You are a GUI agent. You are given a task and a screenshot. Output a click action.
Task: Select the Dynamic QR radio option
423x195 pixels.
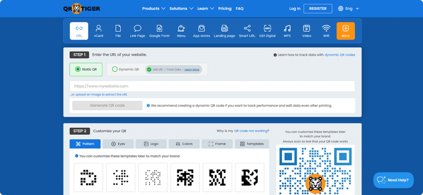click(x=115, y=70)
